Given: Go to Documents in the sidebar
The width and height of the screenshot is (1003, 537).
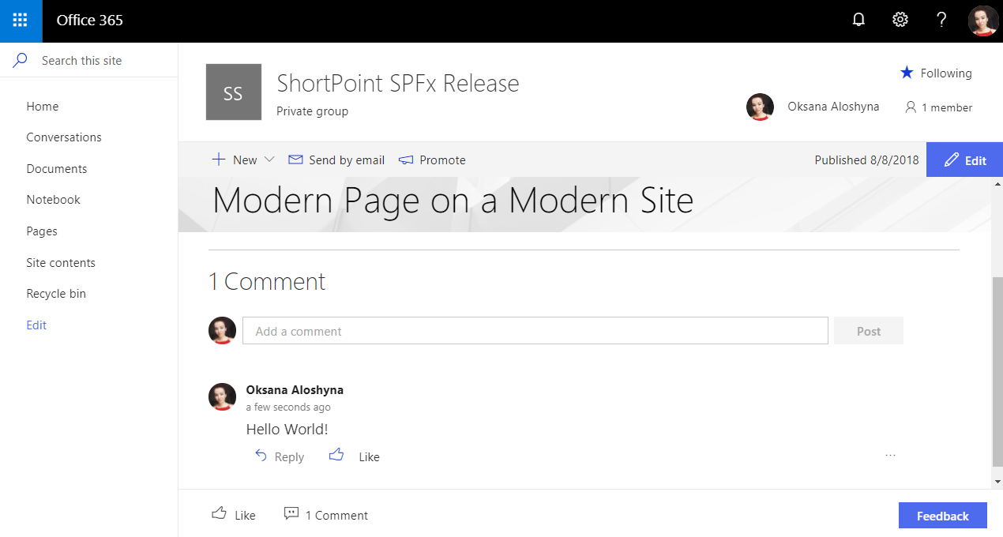Looking at the screenshot, I should (56, 168).
